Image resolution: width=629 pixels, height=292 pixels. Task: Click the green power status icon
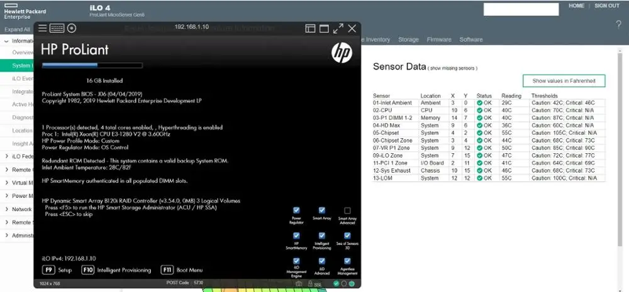(352, 284)
